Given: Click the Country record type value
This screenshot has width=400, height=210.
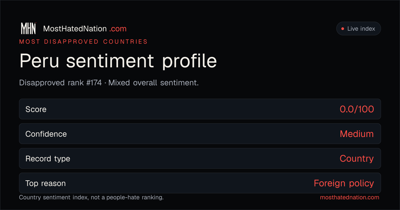Looking at the screenshot, I should coord(357,159).
